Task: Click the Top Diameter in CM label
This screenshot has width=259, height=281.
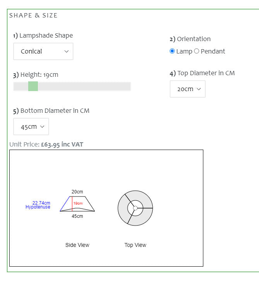Action: (202, 73)
